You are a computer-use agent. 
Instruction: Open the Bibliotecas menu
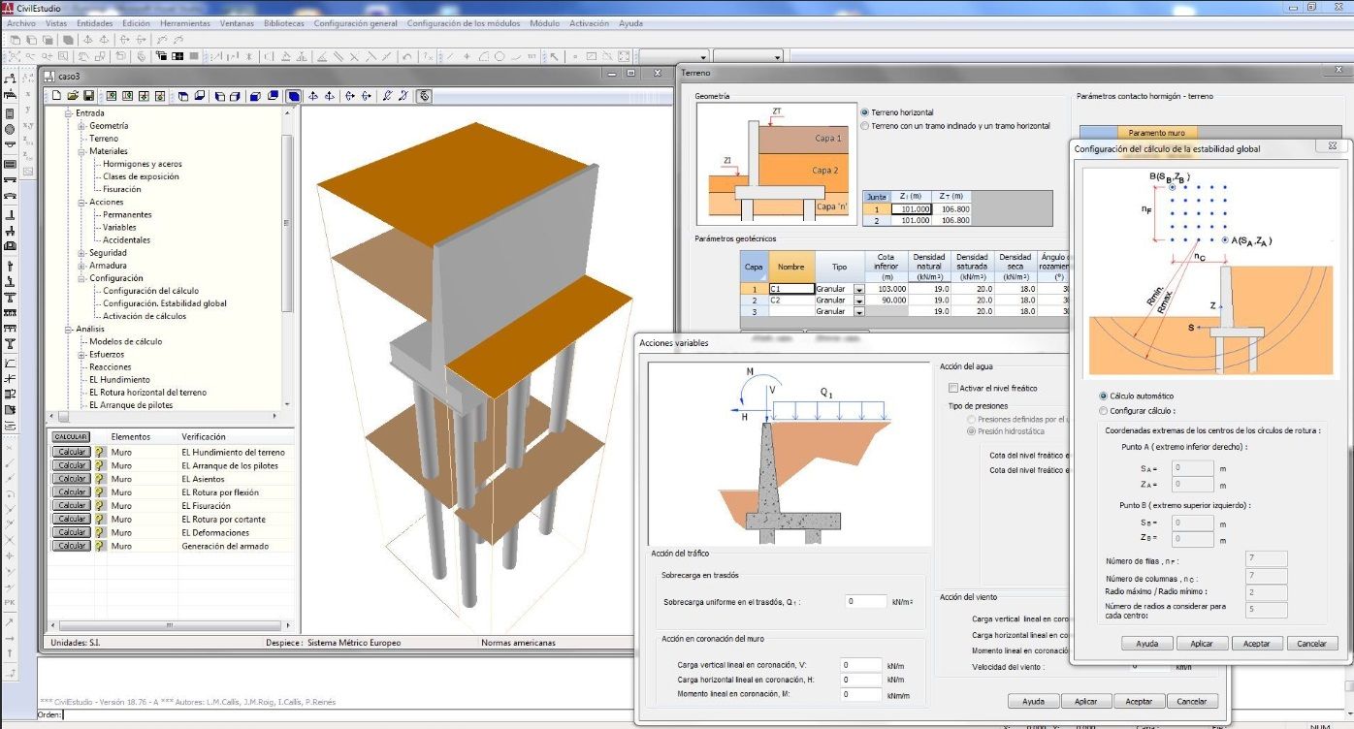(284, 23)
